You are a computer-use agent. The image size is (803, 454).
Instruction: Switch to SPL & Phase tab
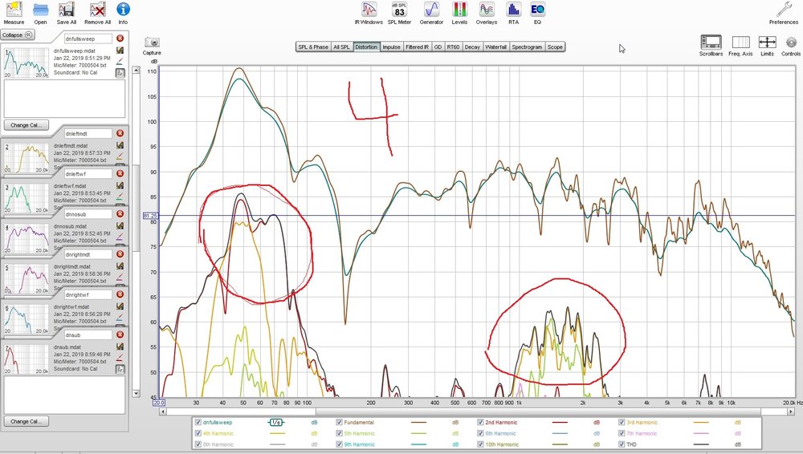[313, 47]
